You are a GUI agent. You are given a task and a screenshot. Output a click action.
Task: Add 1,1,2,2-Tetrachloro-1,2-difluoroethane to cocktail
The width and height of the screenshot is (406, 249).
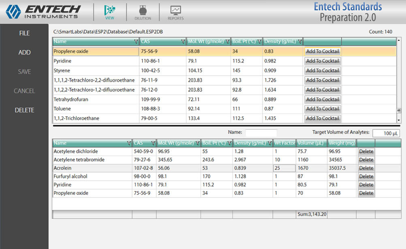323,90
